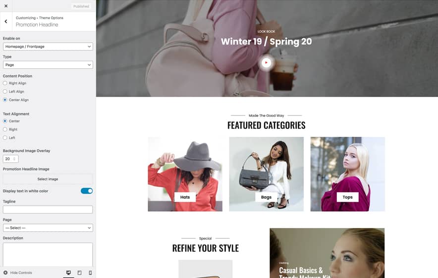Click the Made The Good Way subtitle
The width and height of the screenshot is (438, 278).
coord(266,115)
